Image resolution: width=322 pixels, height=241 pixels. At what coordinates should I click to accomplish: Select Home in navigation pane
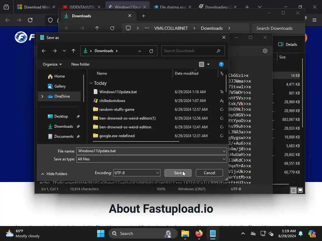pyautogui.click(x=59, y=76)
